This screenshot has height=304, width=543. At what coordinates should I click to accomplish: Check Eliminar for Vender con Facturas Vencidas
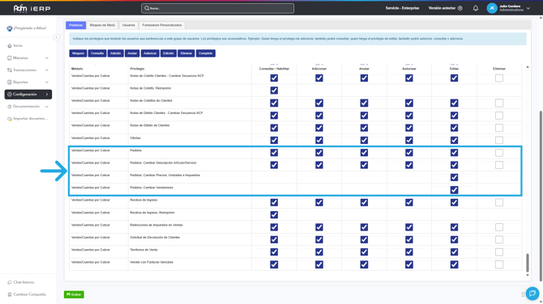click(x=499, y=264)
